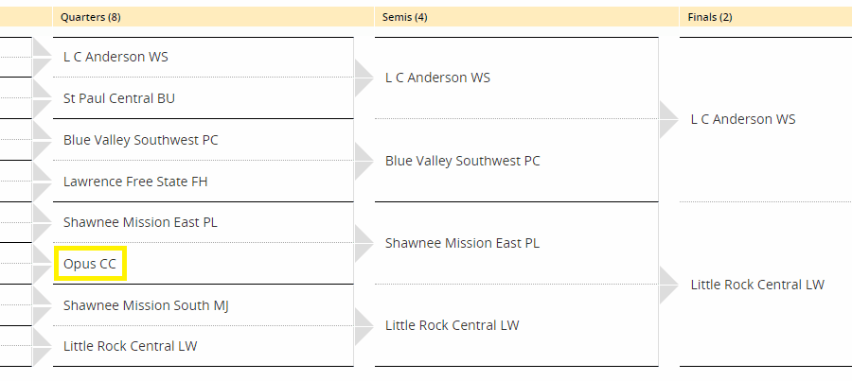Image resolution: width=852 pixels, height=381 pixels.
Task: Click arrow advancing L C Anderson to Semis
Action: 364,78
